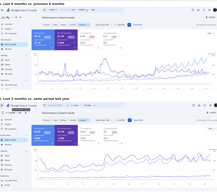
Task: Click Add filter button in top panel
Action: coord(120,25)
